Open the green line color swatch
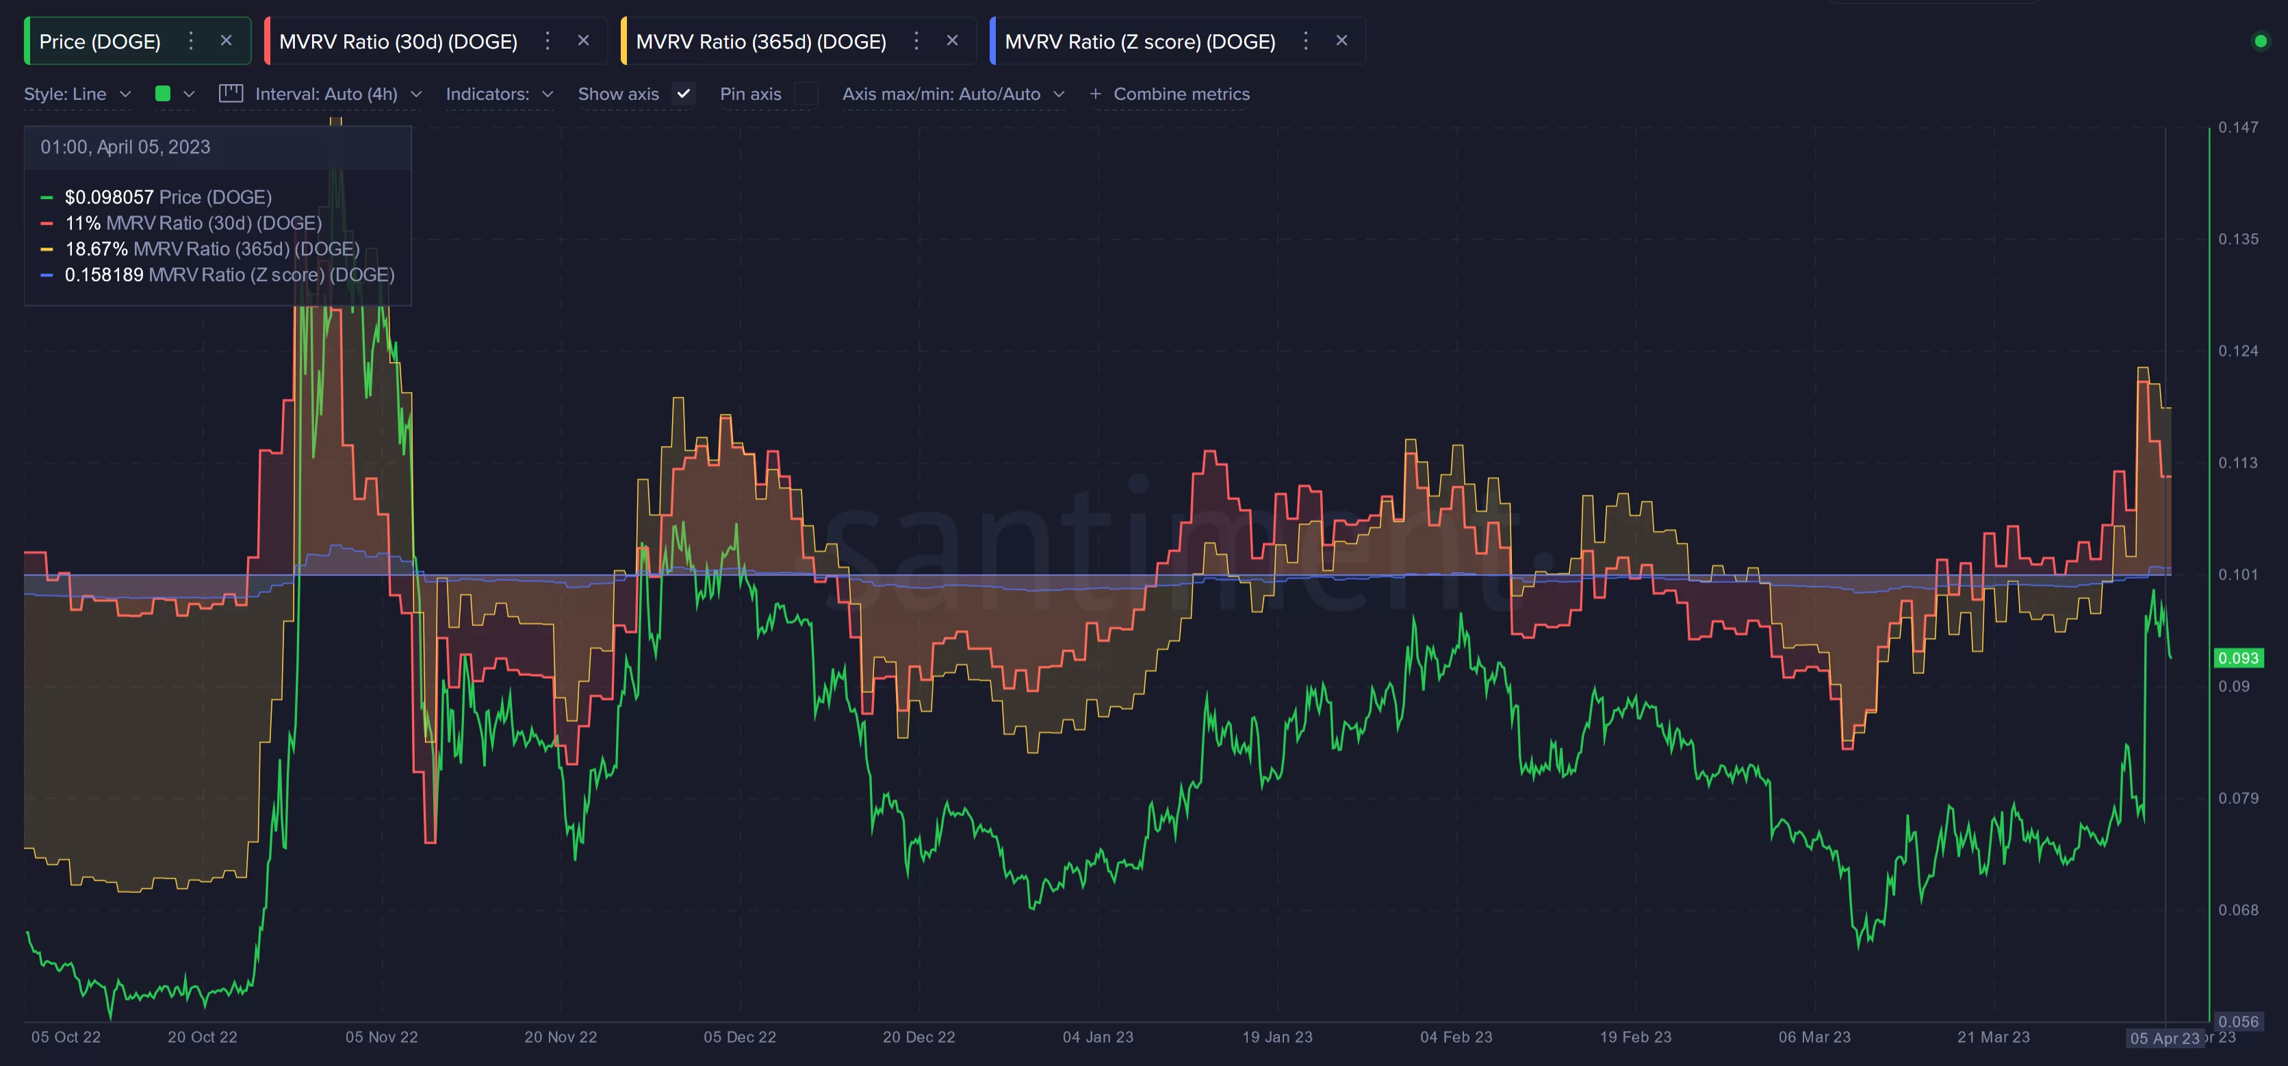Image resolution: width=2288 pixels, height=1066 pixels. coord(164,93)
